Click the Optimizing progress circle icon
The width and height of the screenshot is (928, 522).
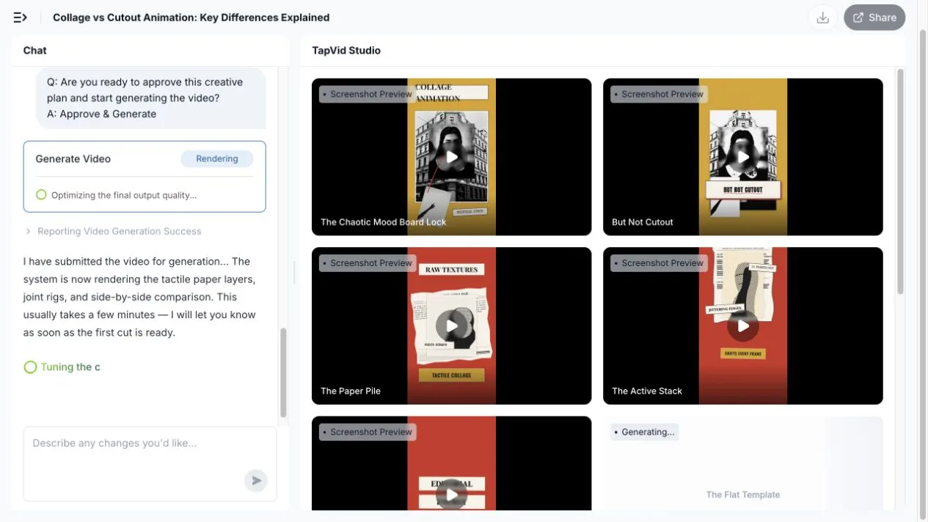click(x=41, y=194)
